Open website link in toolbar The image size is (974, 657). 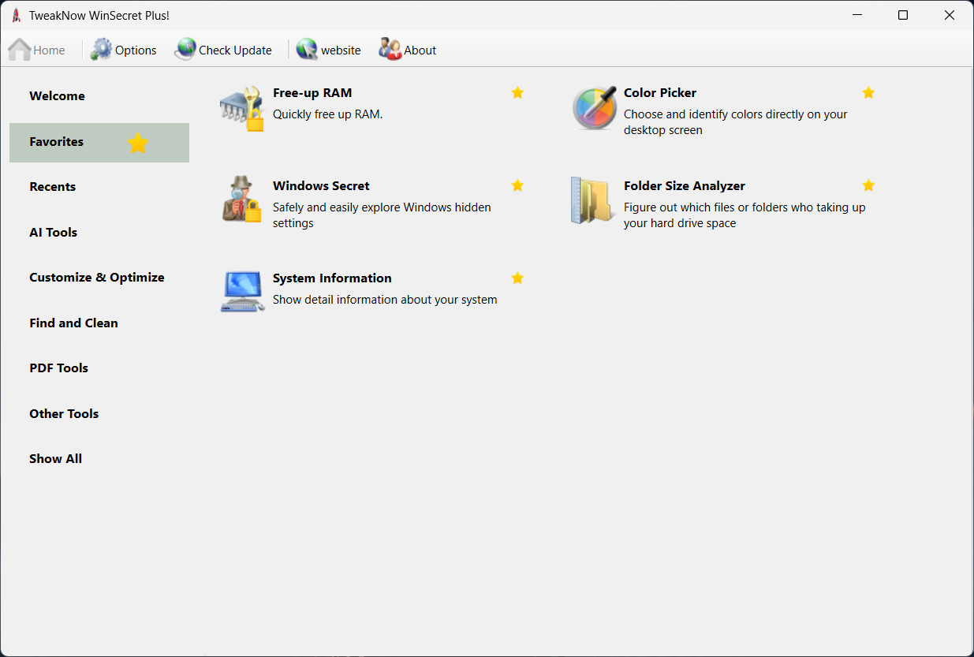click(x=341, y=50)
